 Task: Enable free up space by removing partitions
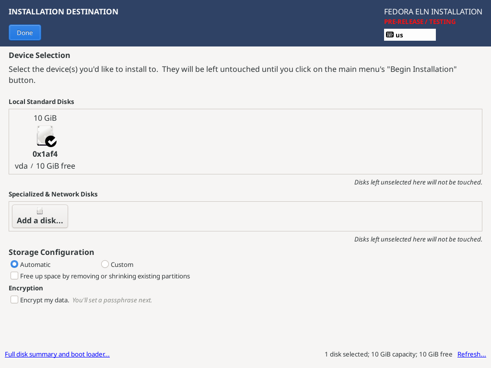tap(14, 276)
